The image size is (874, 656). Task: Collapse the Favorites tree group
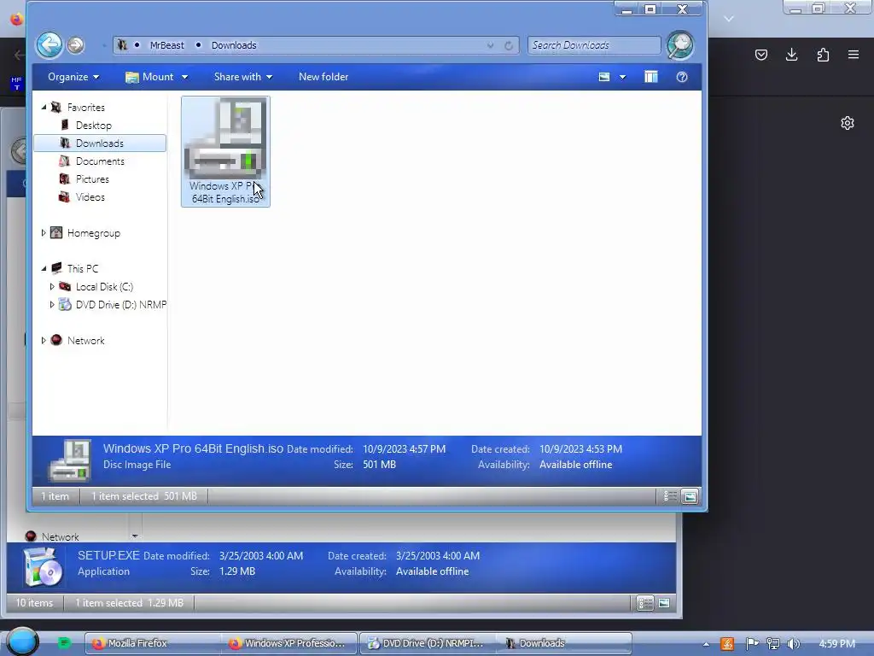coord(44,107)
